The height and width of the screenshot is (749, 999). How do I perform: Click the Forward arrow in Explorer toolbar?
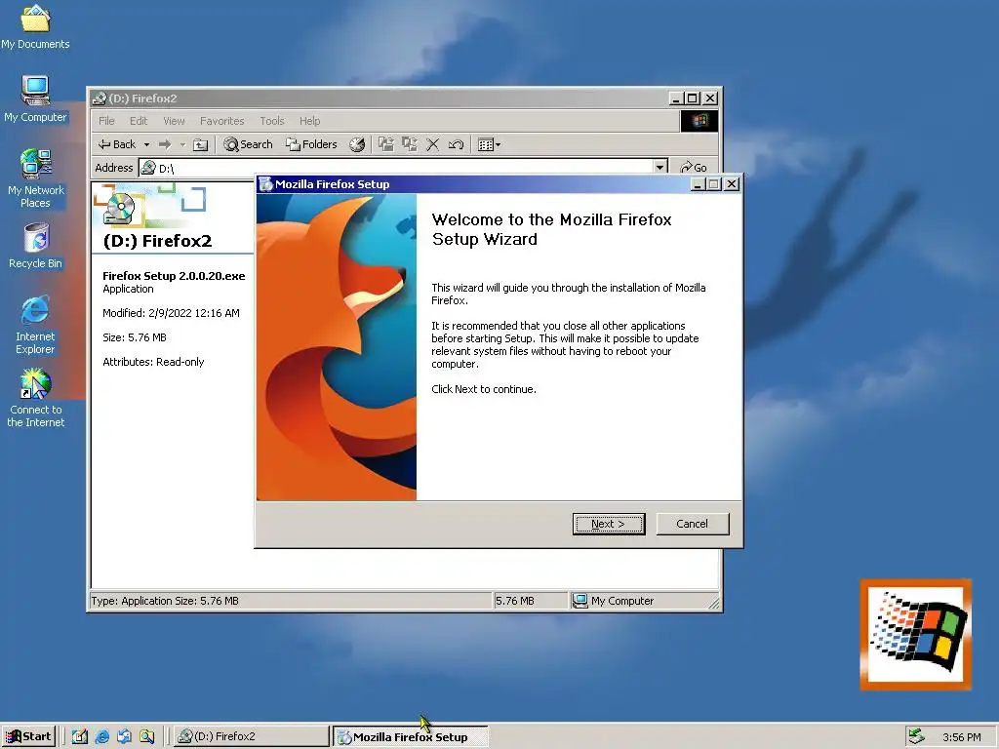[x=165, y=144]
